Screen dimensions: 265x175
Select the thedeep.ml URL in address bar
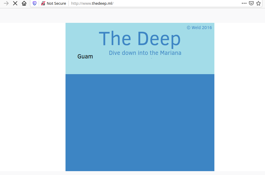click(x=92, y=3)
